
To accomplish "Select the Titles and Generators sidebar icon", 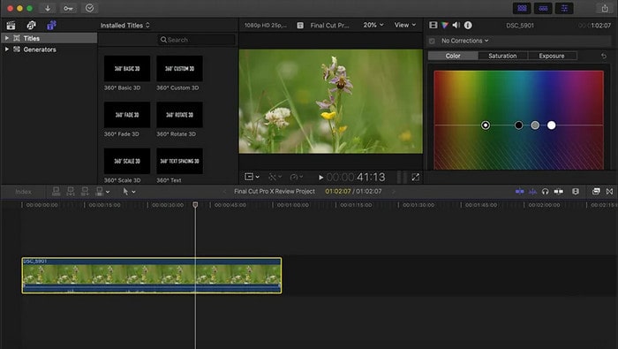I will [51, 26].
